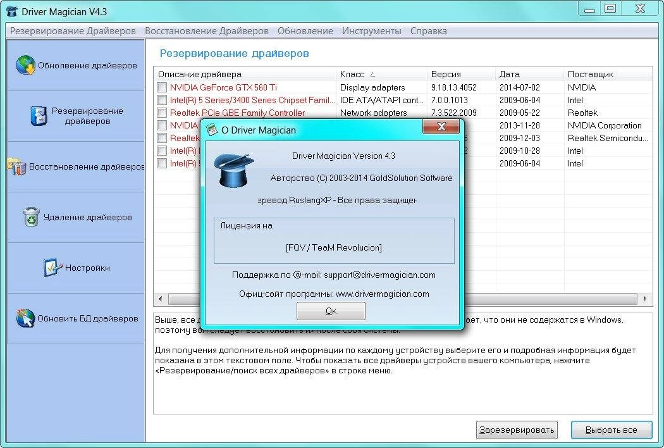Open the Восстановление Драйверов menu
This screenshot has width=664, height=448.
pyautogui.click(x=207, y=31)
